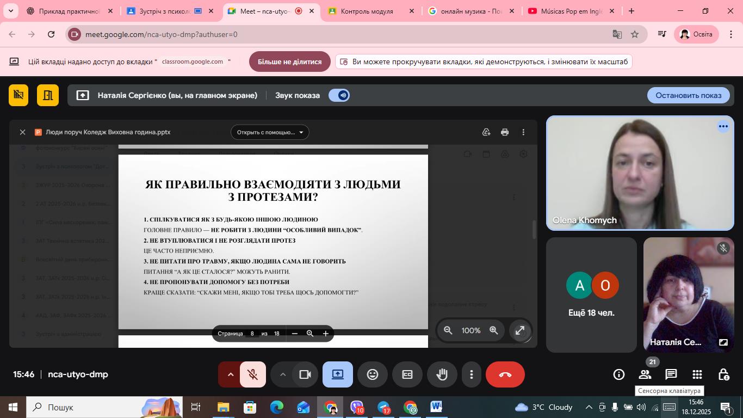The height and width of the screenshot is (418, 743).
Task: Toggle the camera on or off
Action: [x=305, y=374]
